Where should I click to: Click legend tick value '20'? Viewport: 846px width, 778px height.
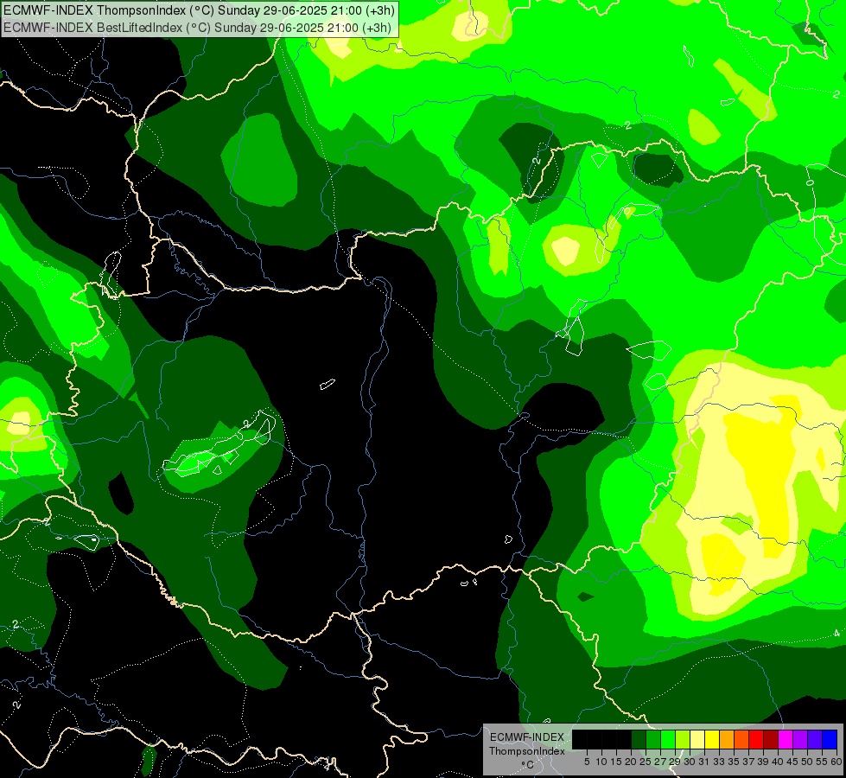pyautogui.click(x=632, y=762)
